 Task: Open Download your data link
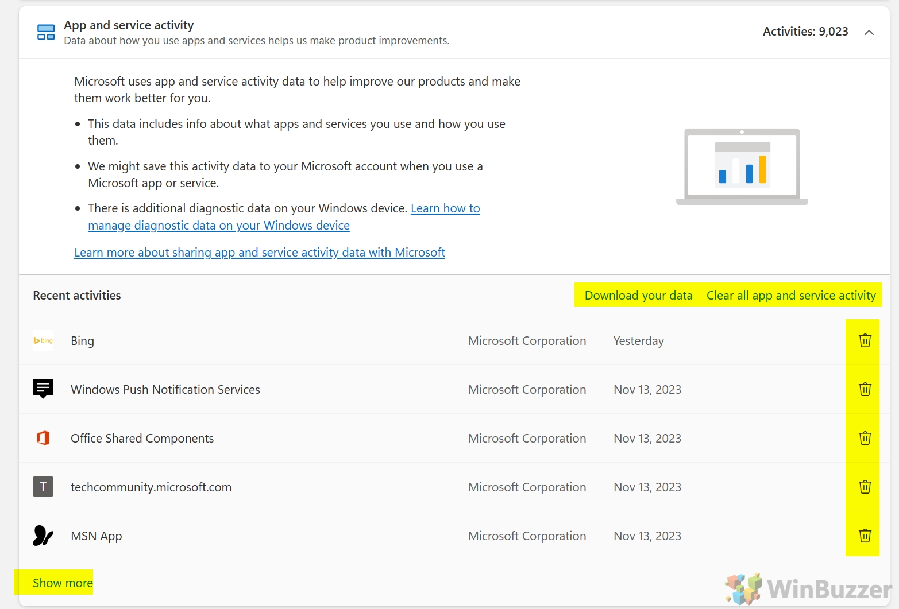coord(638,296)
